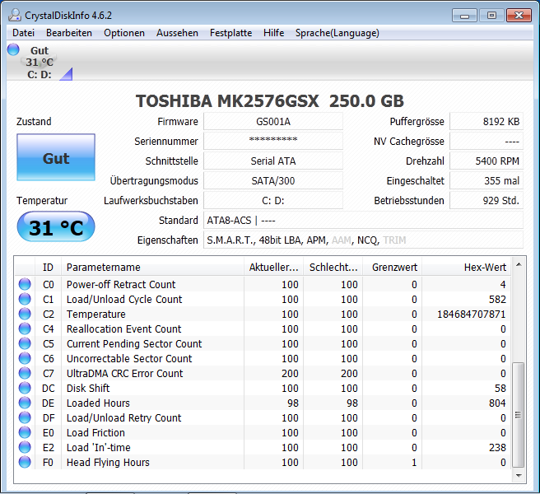Click the scroll down arrow of attribute list
Screen dimensions: 540x494
pos(519,476)
